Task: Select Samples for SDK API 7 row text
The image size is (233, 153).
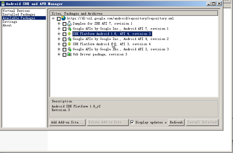Action: click(x=102, y=24)
